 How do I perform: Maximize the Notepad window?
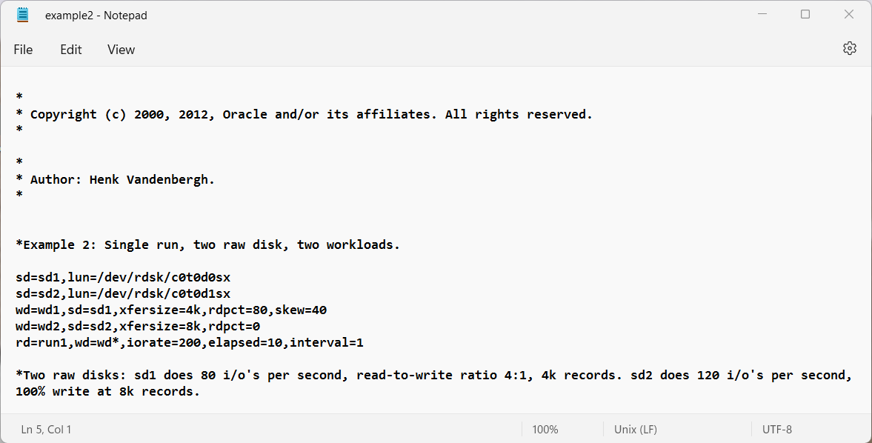805,15
